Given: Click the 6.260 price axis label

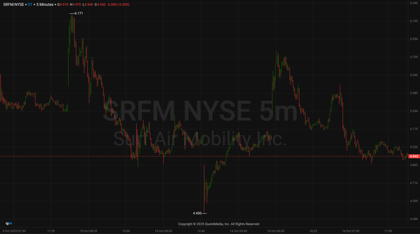Looking at the screenshot, I should pyautogui.click(x=413, y=3).
